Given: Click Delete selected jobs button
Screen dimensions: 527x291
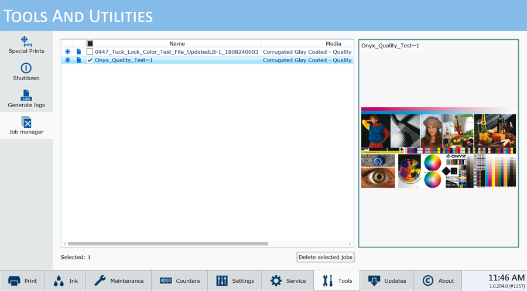Looking at the screenshot, I should click(x=325, y=257).
